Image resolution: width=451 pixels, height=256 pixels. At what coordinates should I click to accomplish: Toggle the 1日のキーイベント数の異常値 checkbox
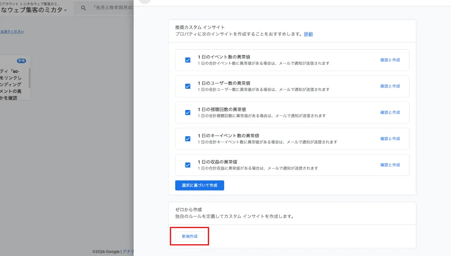[x=188, y=139]
